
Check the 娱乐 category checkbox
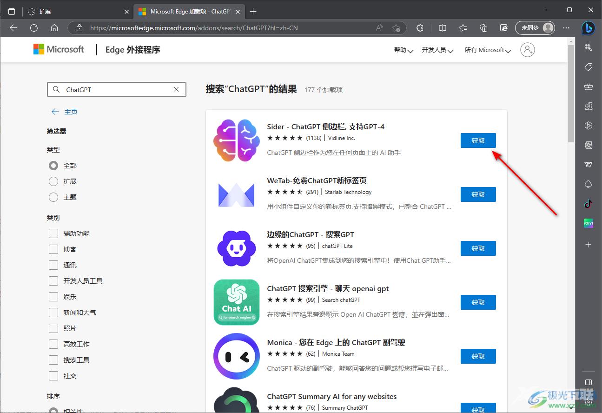click(x=53, y=297)
